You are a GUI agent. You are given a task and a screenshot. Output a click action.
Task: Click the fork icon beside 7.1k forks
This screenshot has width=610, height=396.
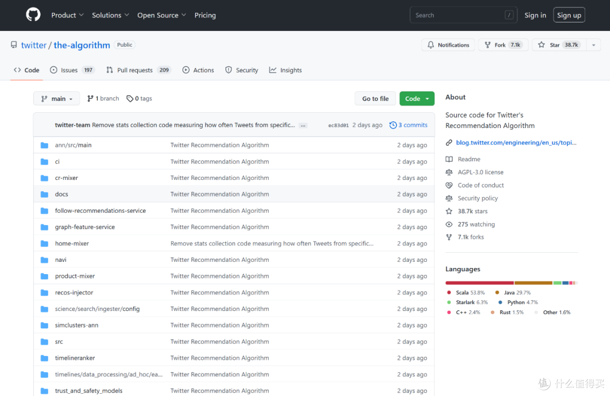click(x=449, y=237)
